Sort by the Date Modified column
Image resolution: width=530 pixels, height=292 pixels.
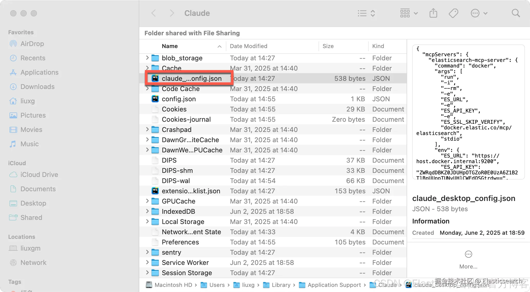(x=248, y=46)
